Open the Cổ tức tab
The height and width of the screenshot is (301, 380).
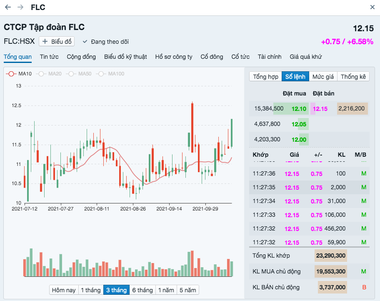240,57
